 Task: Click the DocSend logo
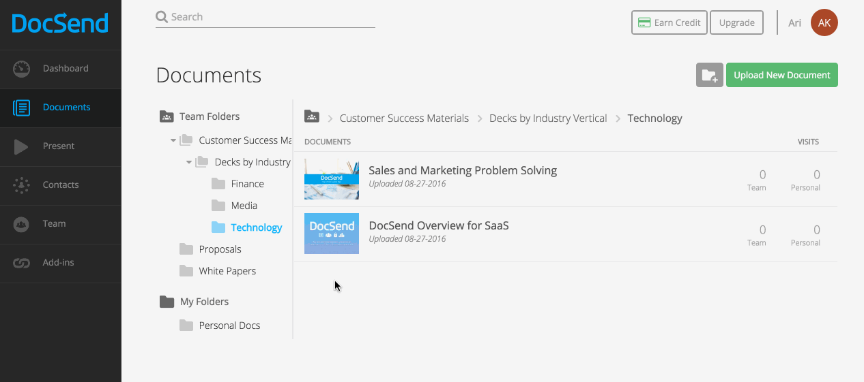coord(60,23)
